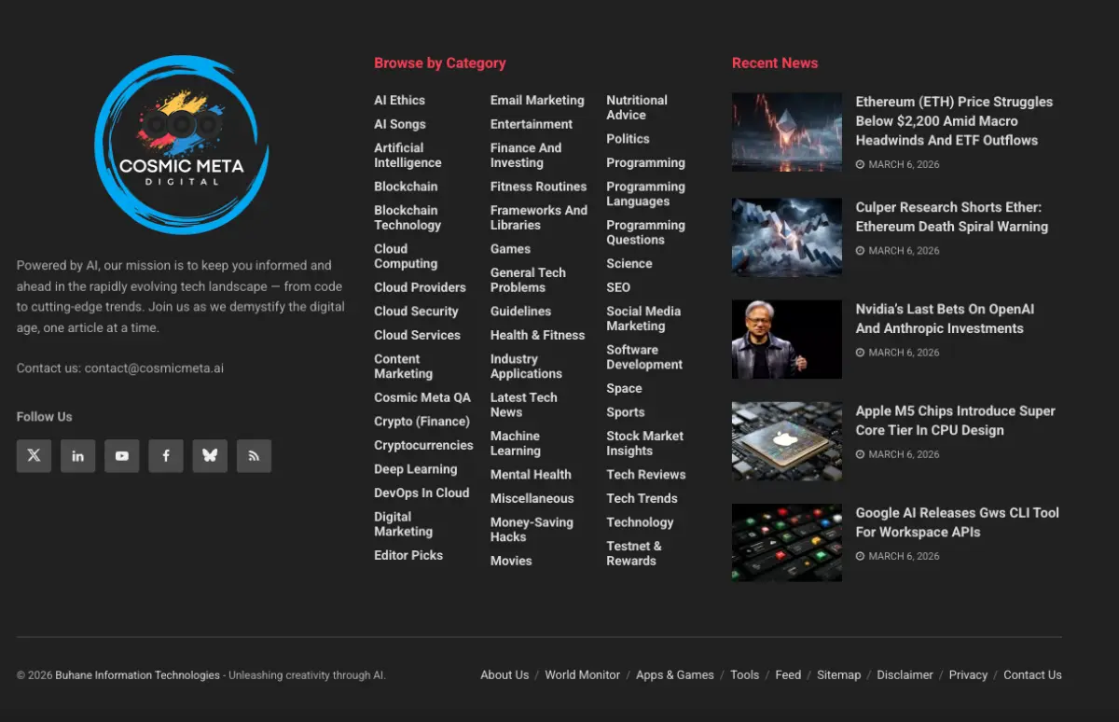The image size is (1119, 722).
Task: Open the Editor Picks section
Action: pos(408,555)
